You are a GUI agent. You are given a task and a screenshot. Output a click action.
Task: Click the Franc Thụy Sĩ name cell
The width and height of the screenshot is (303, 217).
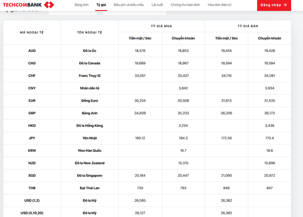[x=89, y=76]
